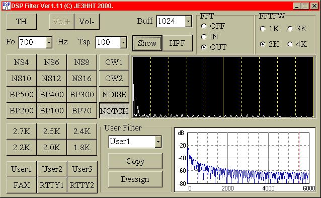Close the DSP Filter window

click(314, 6)
